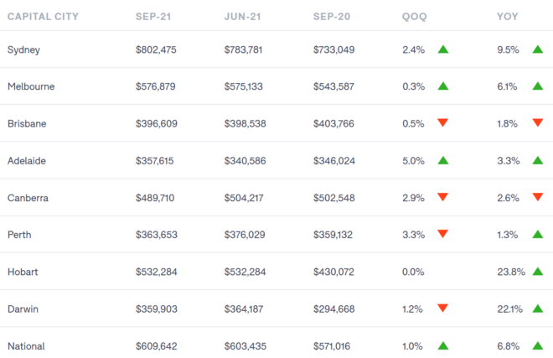Viewport: 553px width, 358px height.
Task: Click the Sydney Sep-21 value $802,475
Action: point(157,49)
